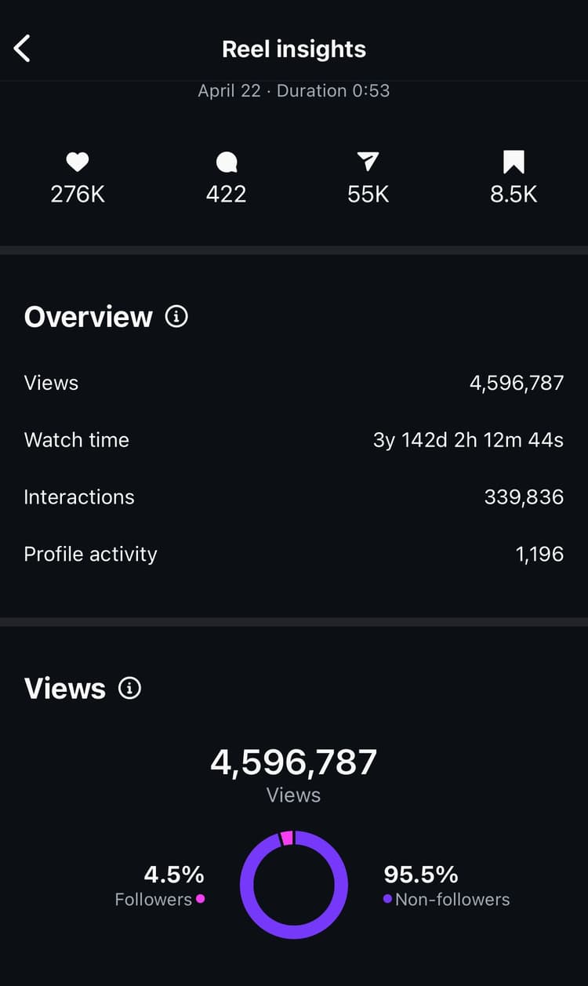Tap the 95.5% Non-followers label
This screenshot has height=986, width=588.
click(x=421, y=874)
